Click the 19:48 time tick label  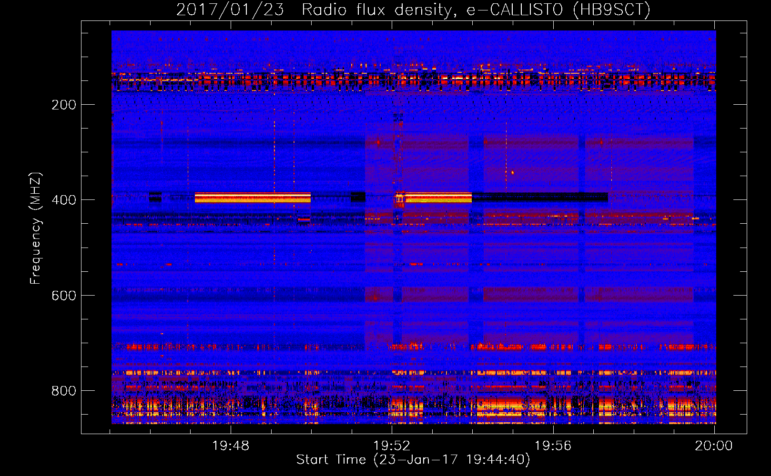231,446
